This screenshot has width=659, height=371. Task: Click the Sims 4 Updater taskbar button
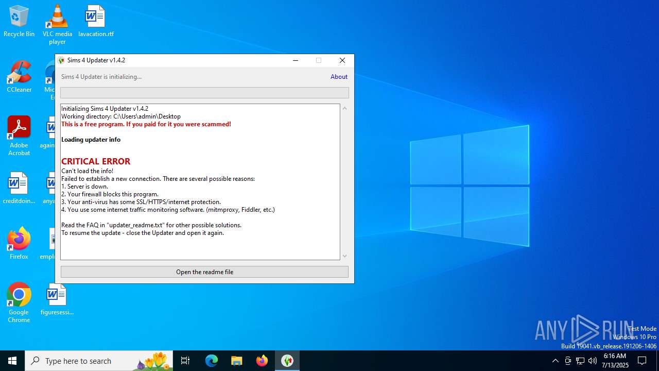click(287, 361)
